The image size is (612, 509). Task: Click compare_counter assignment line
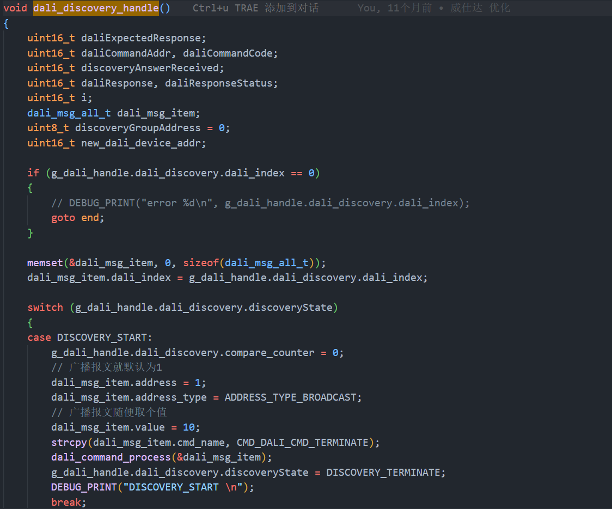coord(198,353)
